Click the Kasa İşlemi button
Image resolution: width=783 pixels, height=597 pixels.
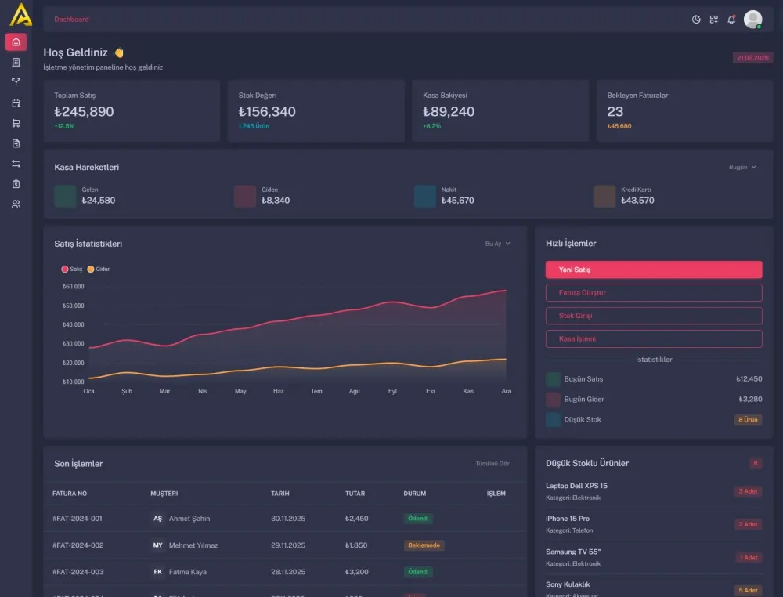coord(654,338)
